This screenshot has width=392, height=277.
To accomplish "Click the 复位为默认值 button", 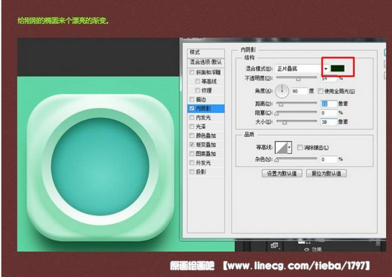I will coord(326,173).
